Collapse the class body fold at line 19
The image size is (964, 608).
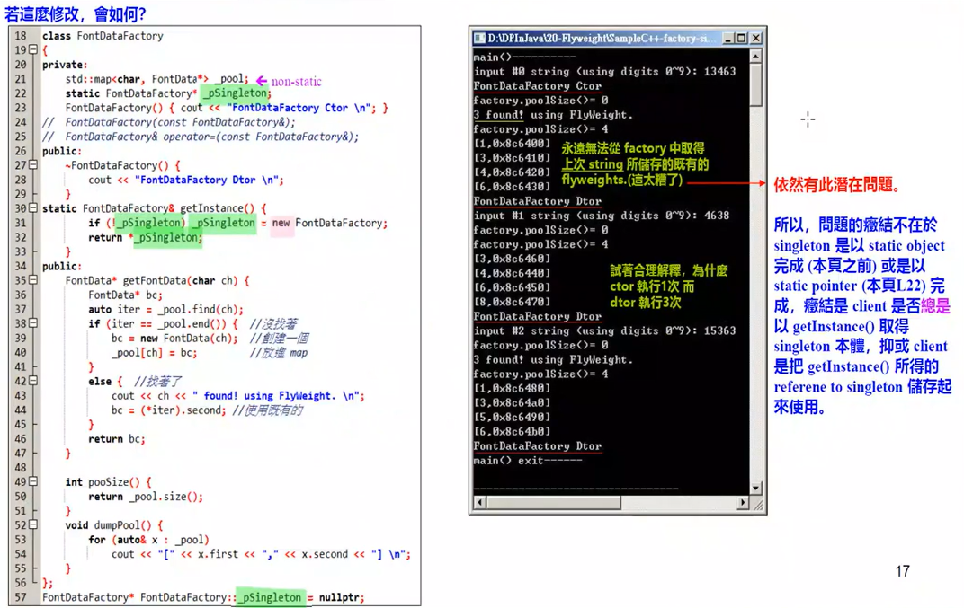point(33,49)
